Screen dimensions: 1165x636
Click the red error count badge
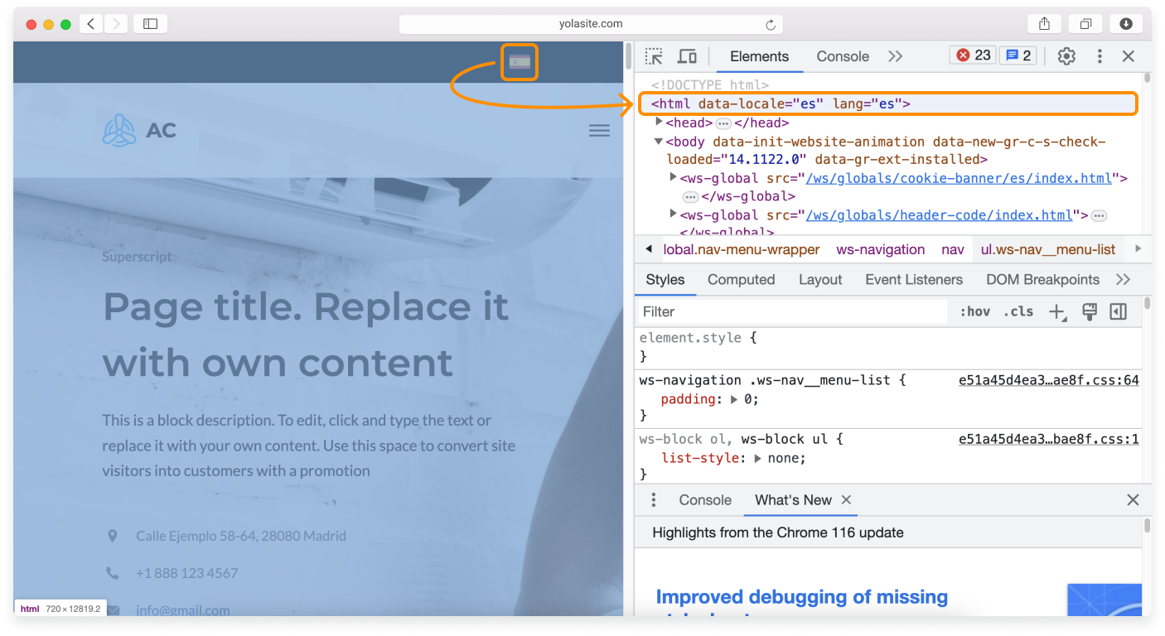[973, 55]
